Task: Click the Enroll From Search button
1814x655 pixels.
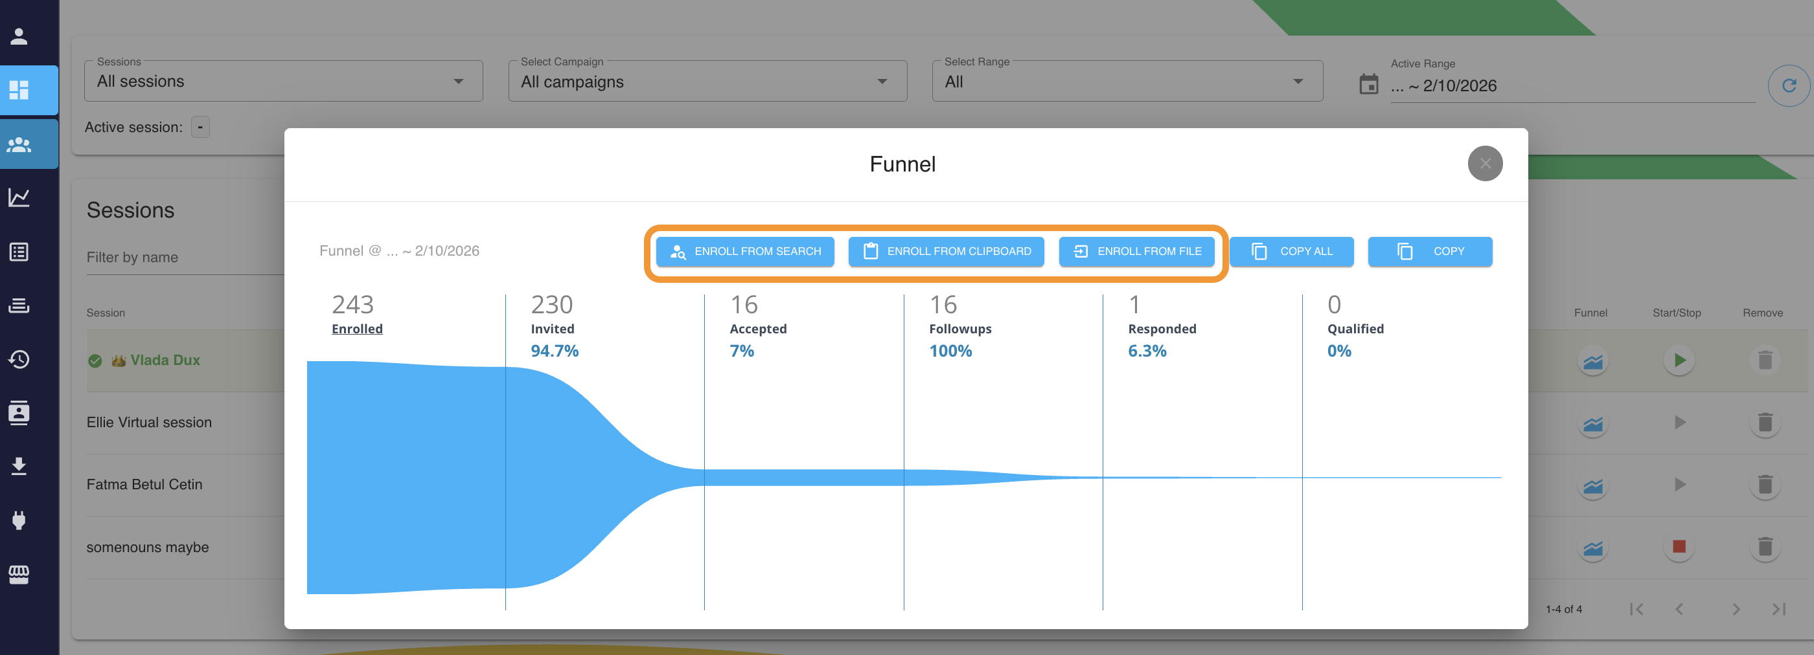Action: tap(744, 251)
